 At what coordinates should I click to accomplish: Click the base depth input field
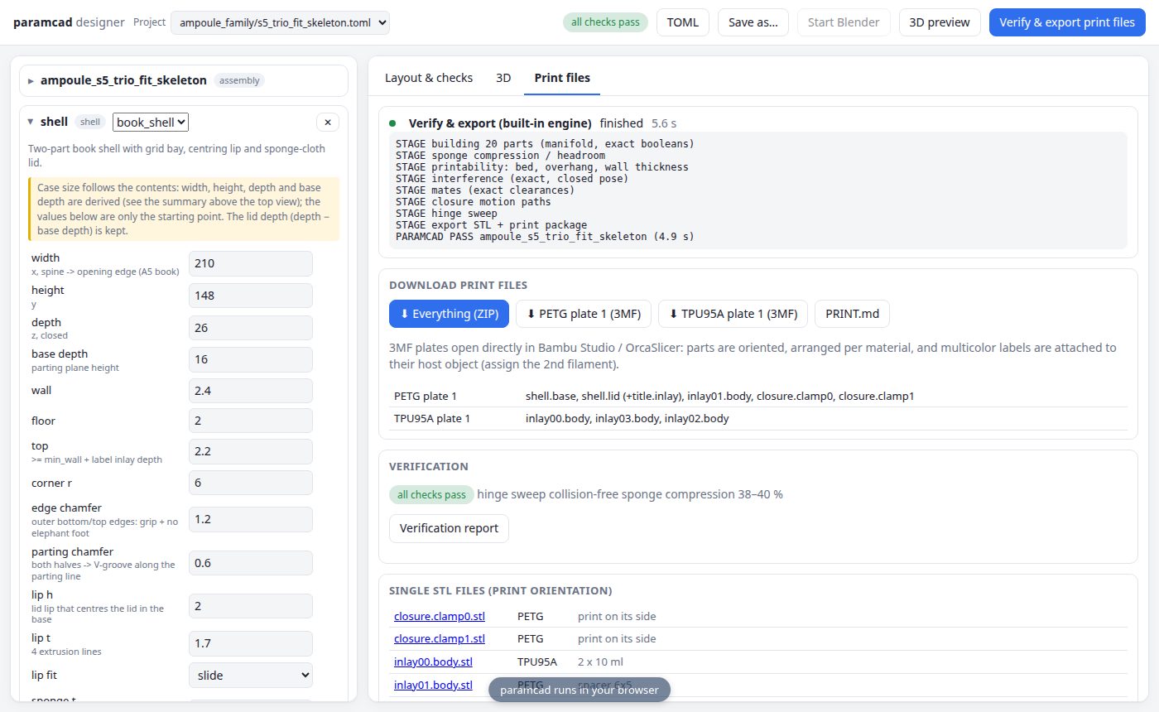[251, 359]
